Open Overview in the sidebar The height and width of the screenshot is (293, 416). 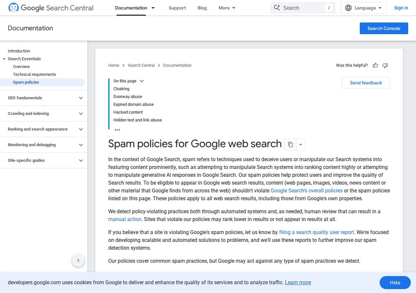21,67
